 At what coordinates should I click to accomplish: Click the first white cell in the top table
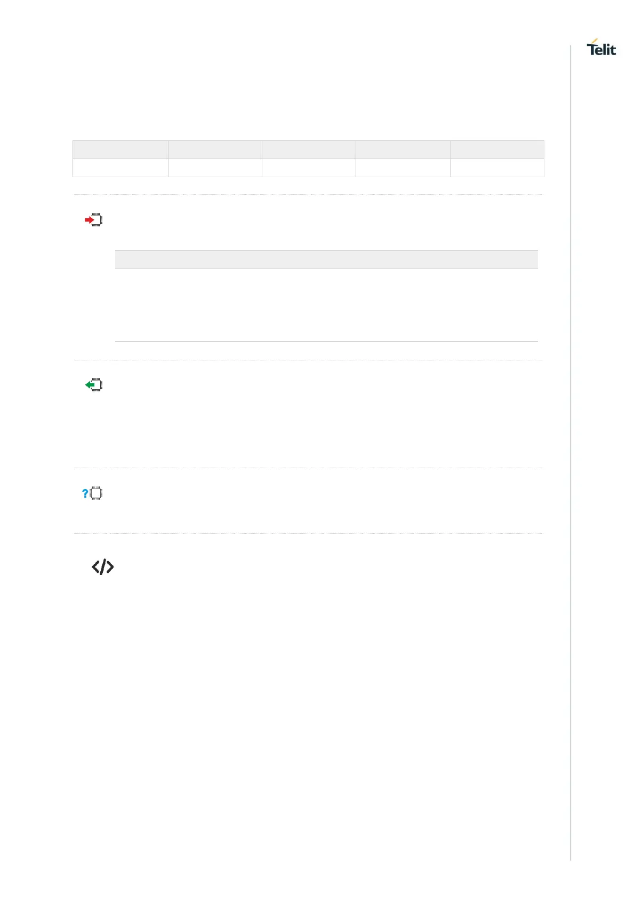(x=120, y=168)
